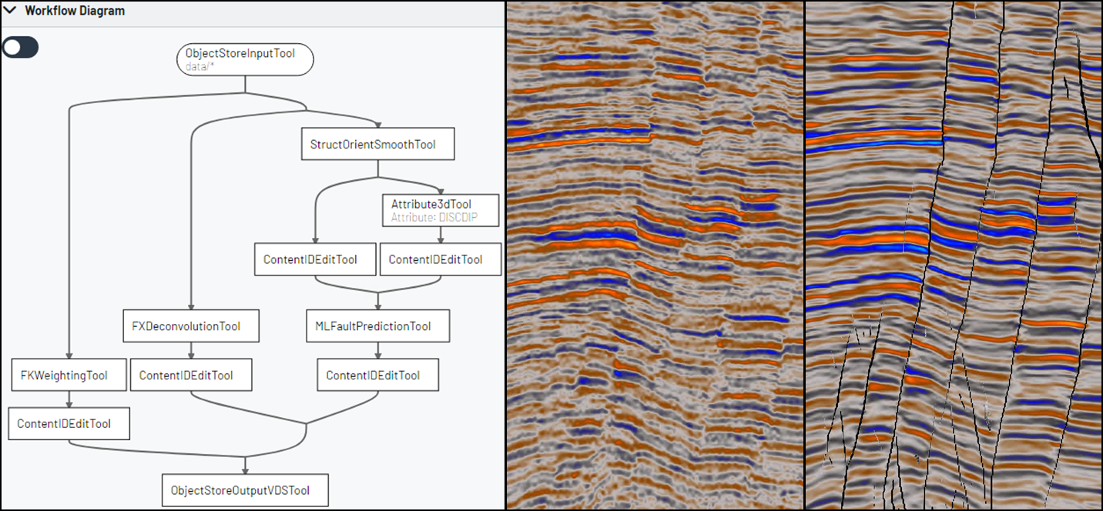Image resolution: width=1103 pixels, height=511 pixels.
Task: Open the seismic image with black fault lines
Action: pos(954,255)
